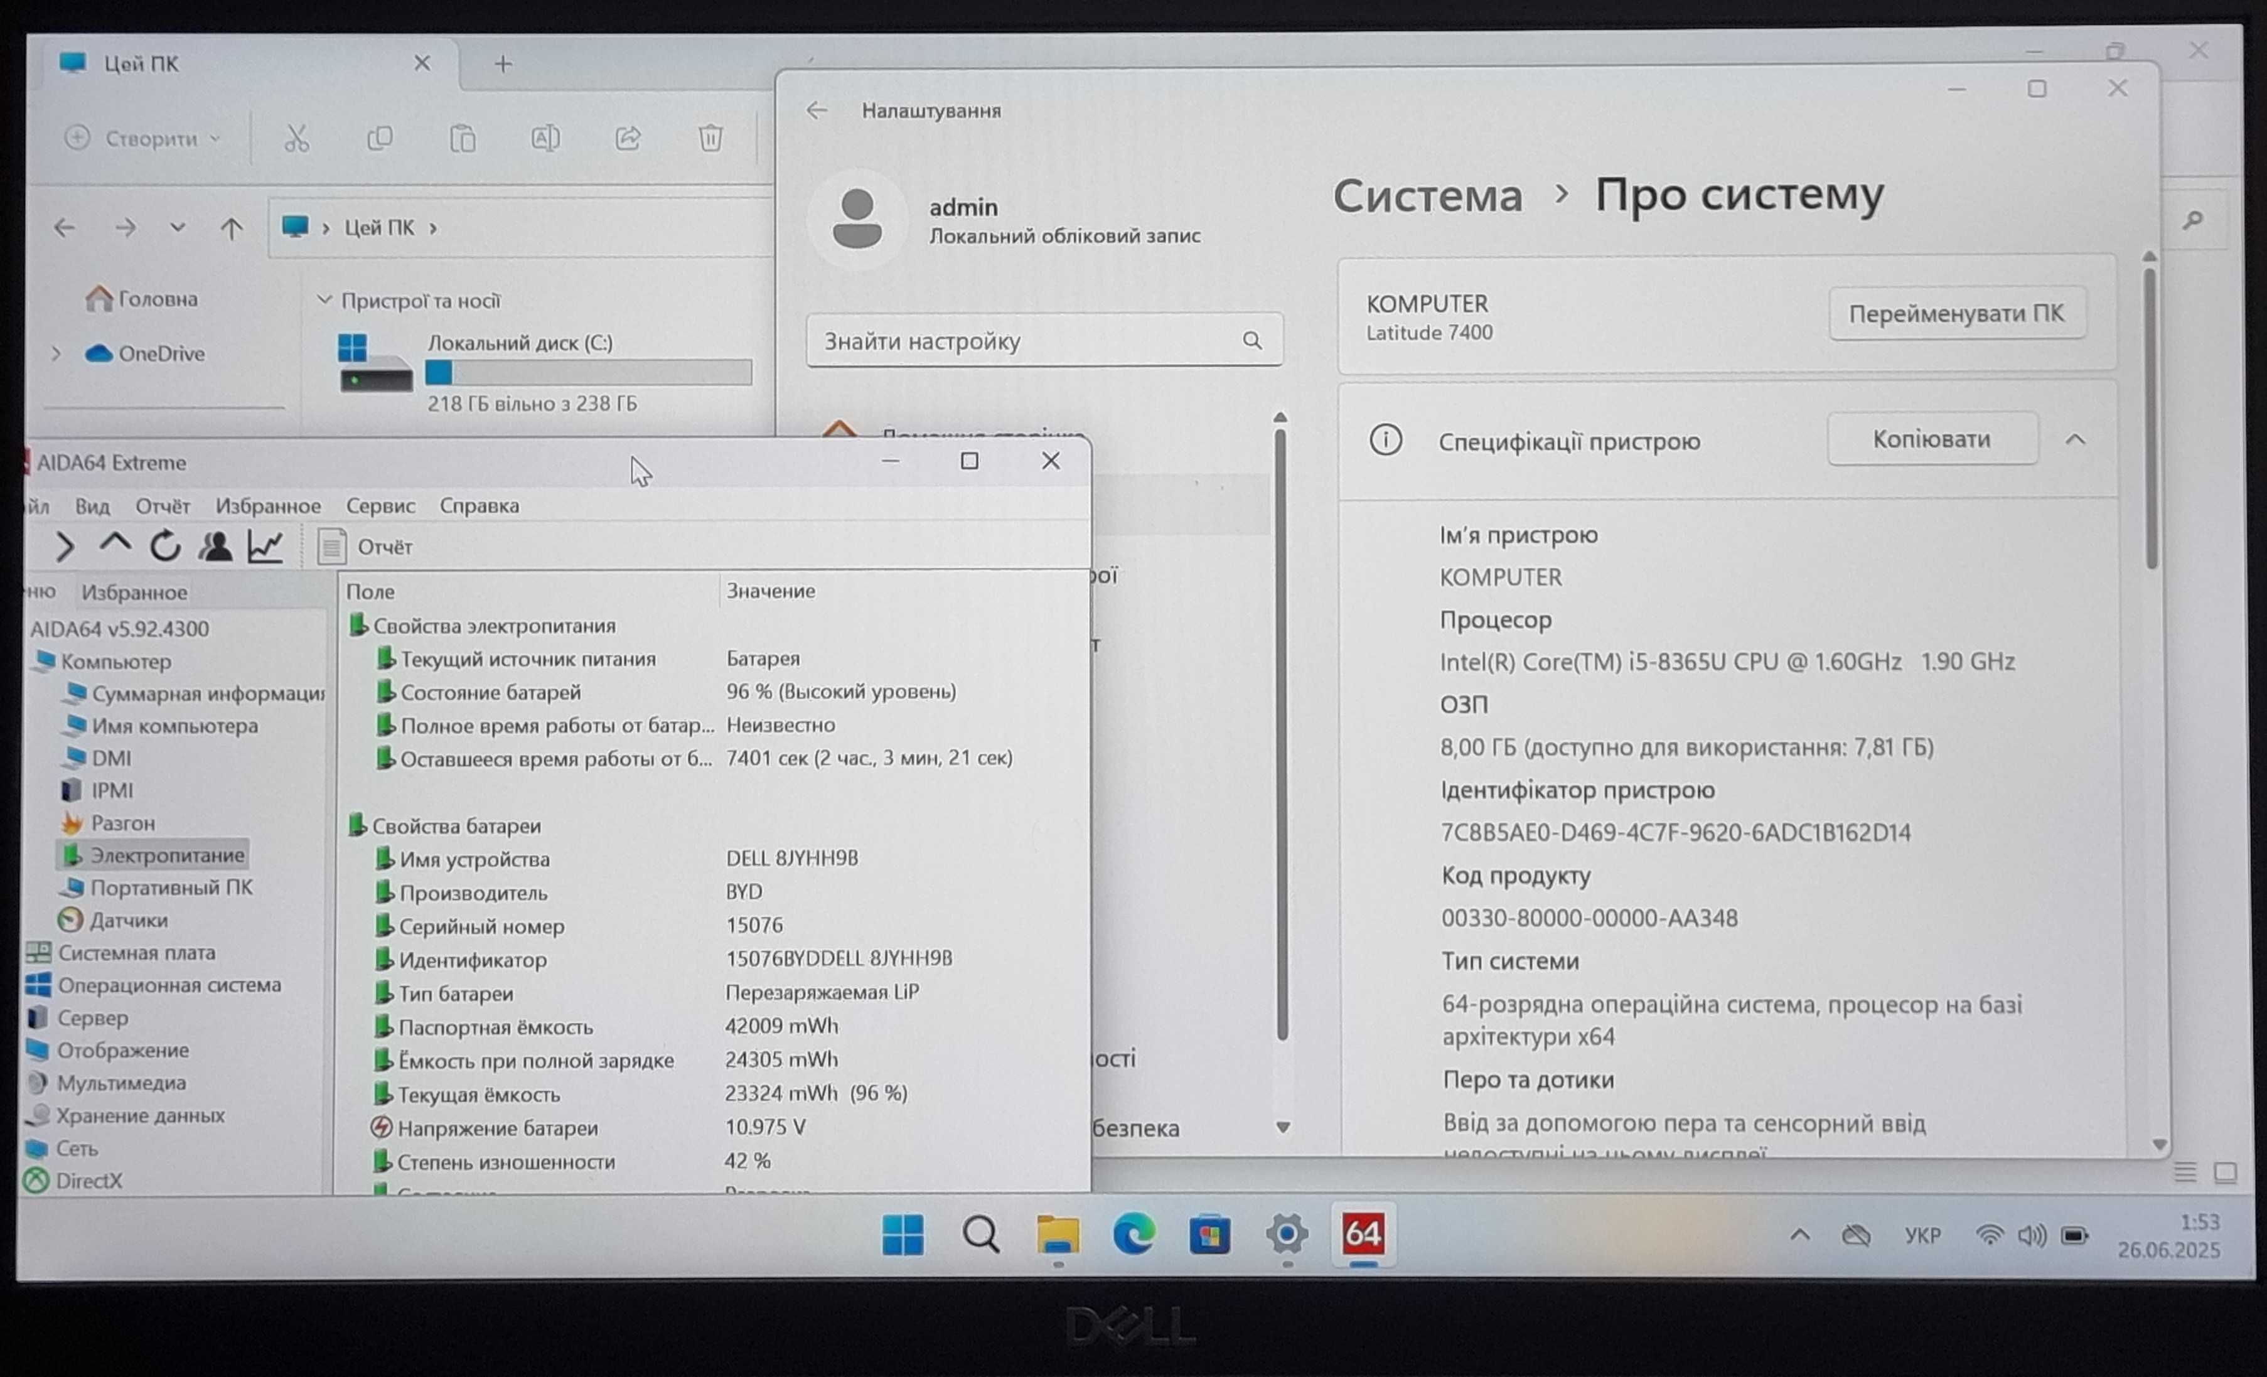Open Microsoft Store from taskbar
Screen dimensions: 2267x1377
pos(1209,1235)
